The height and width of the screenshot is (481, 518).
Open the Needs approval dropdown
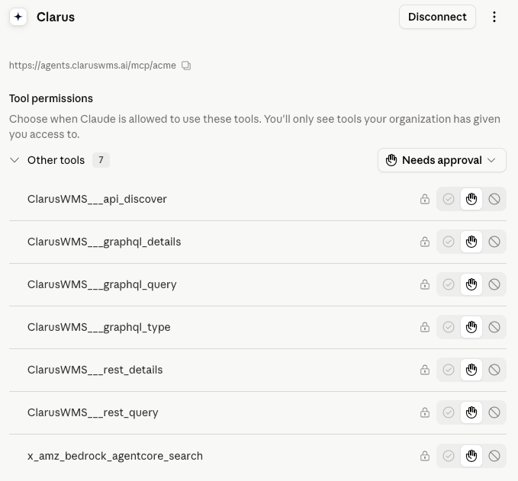tap(442, 160)
